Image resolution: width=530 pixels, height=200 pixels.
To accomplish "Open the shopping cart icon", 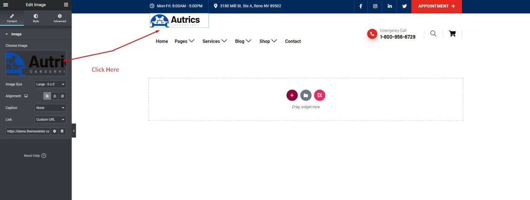I will click(452, 34).
